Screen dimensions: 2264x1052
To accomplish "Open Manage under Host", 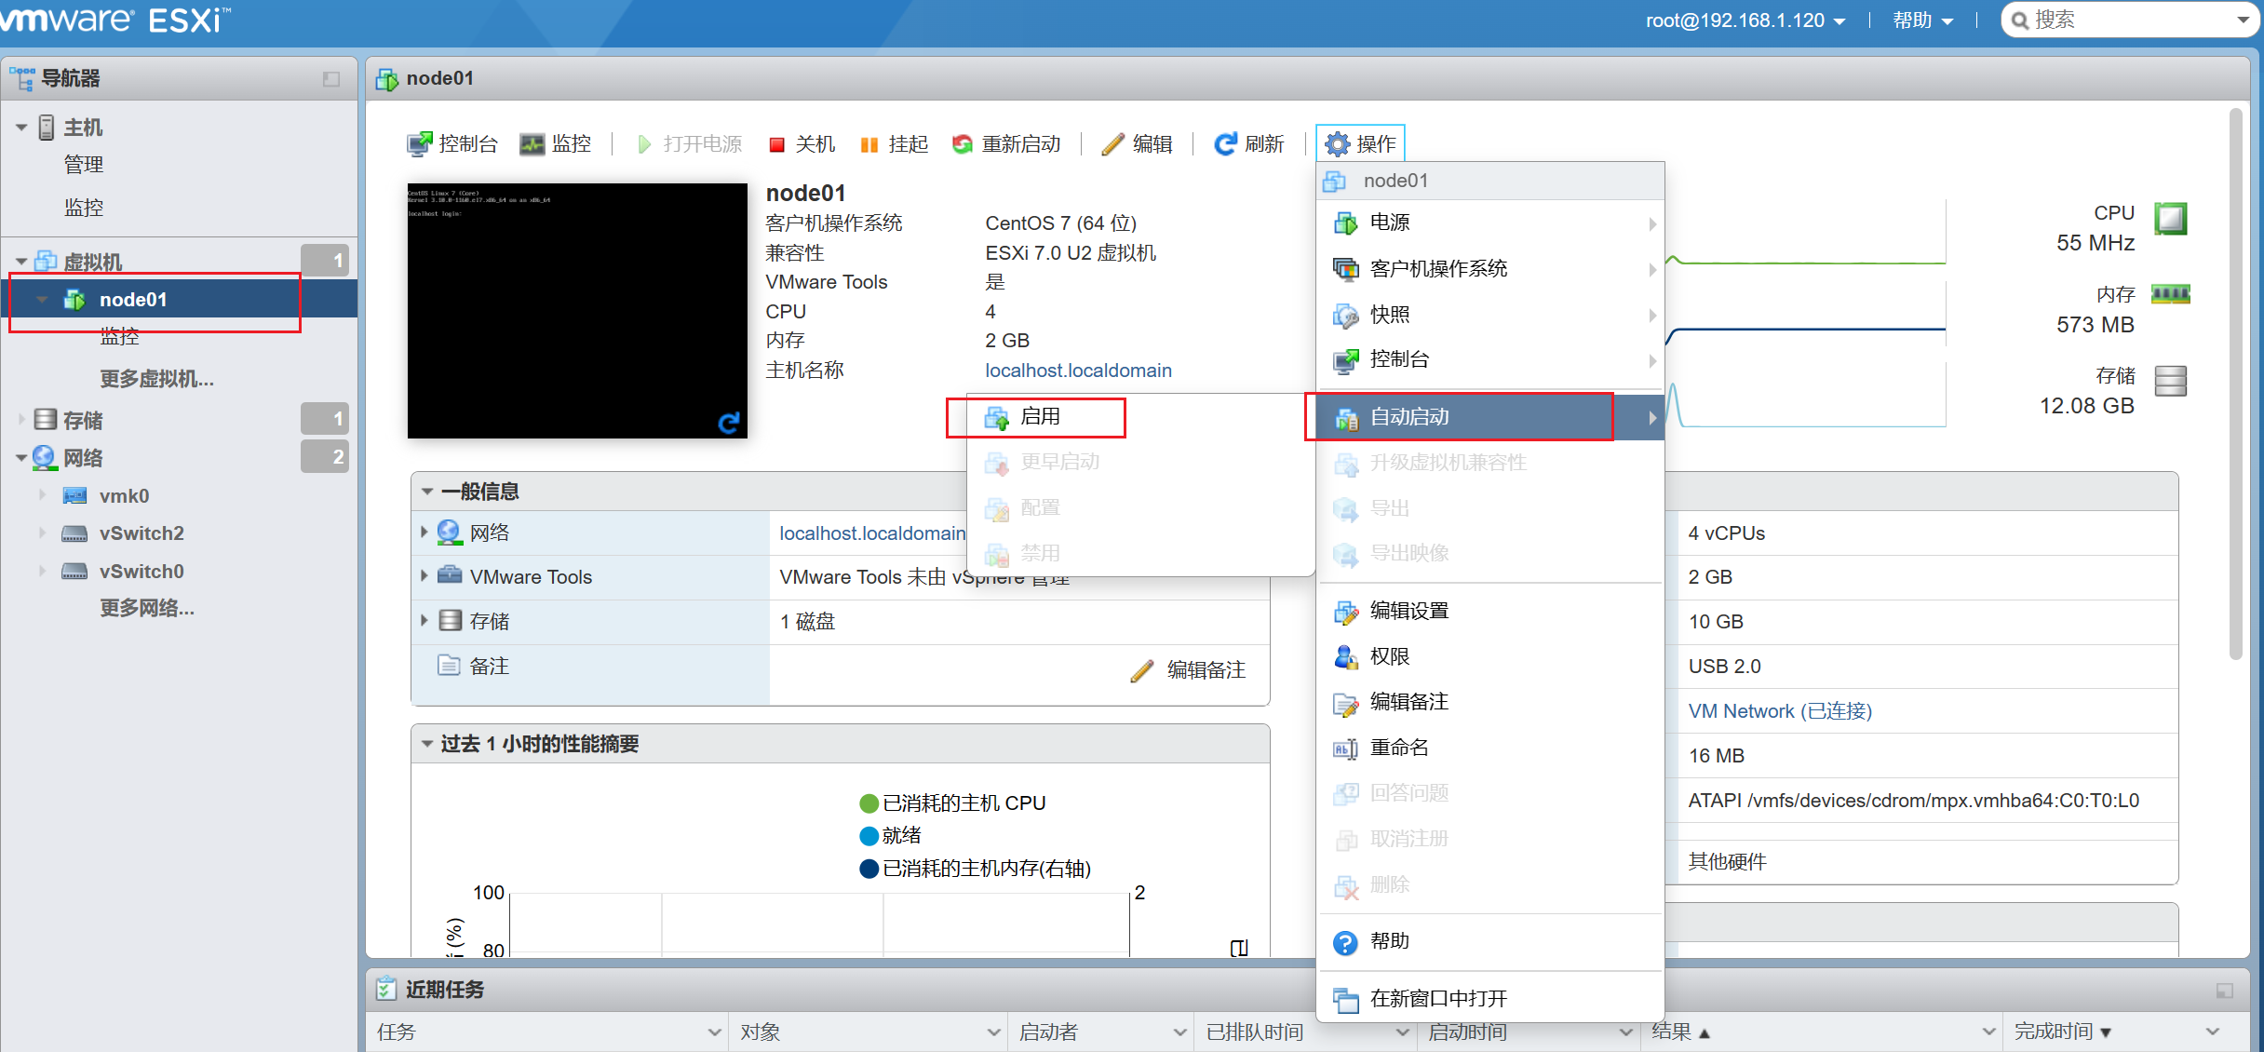I will [83, 165].
